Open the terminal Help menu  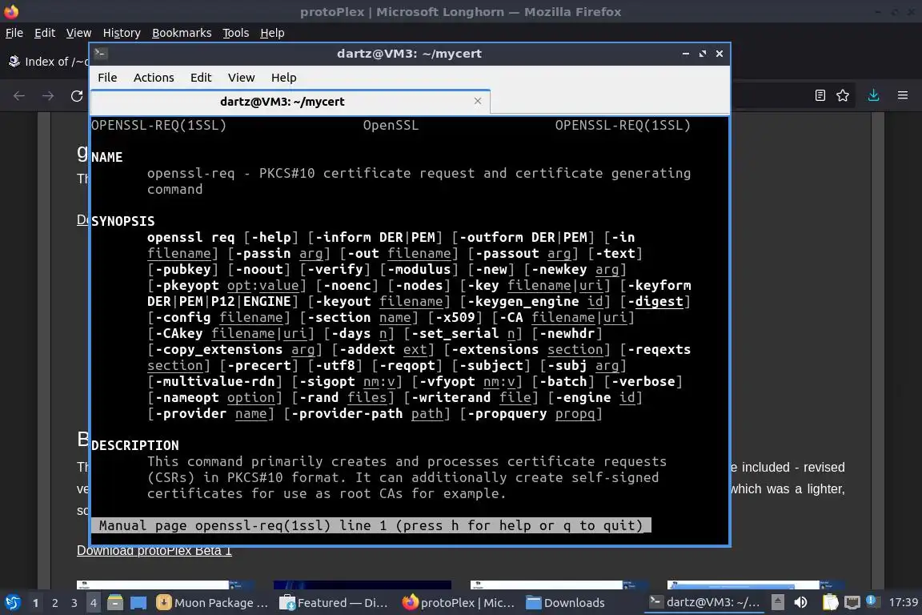(x=283, y=78)
